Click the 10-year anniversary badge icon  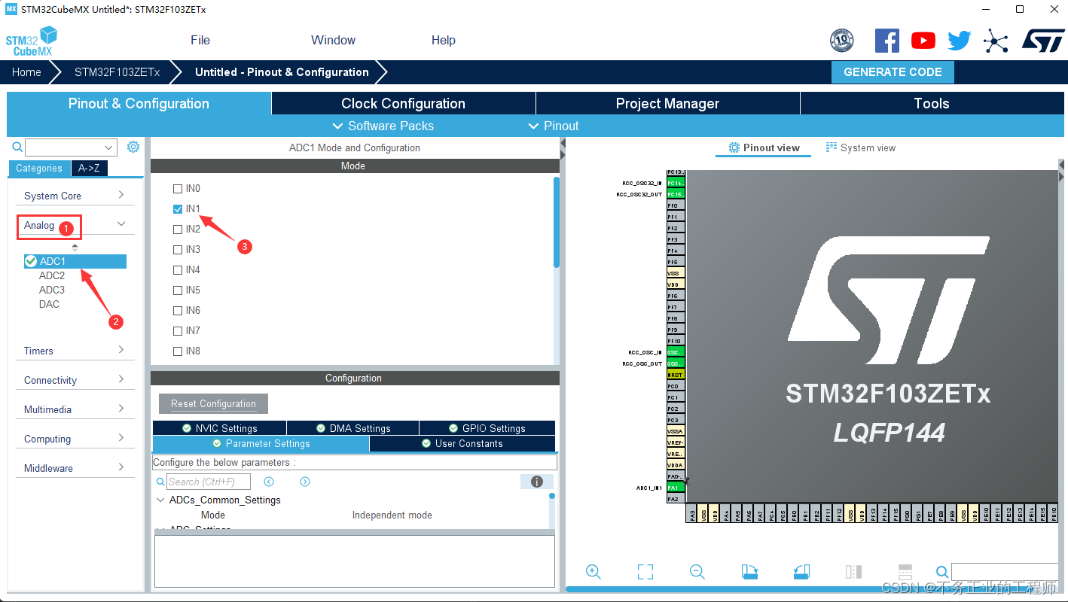[842, 41]
